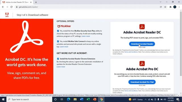The width and height of the screenshot is (182, 102).
Task: Click the GET MORE OUT OF ACROBAT heading
Action: [x=72, y=53]
